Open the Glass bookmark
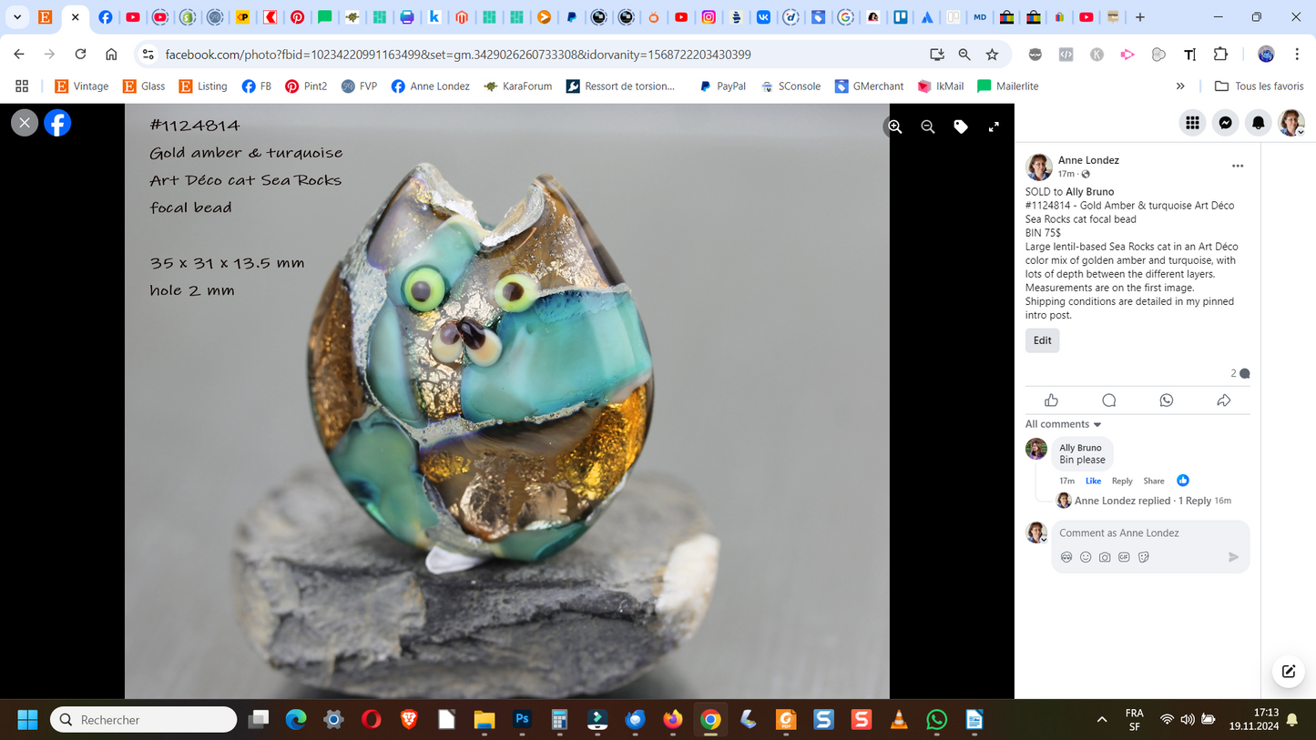Viewport: 1316px width, 740px height. pos(144,86)
